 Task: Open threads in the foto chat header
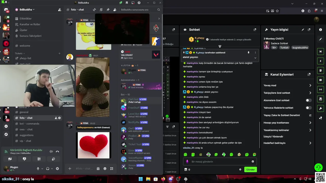tap(94, 10)
